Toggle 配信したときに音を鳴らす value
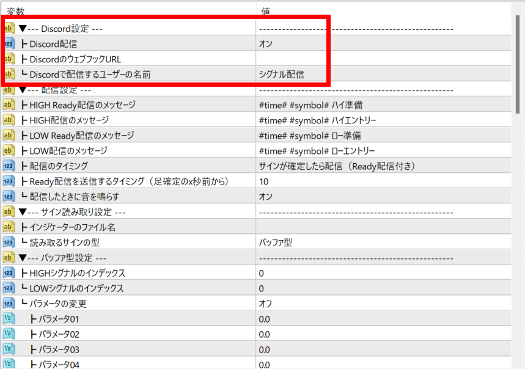The image size is (525, 369). pyautogui.click(x=266, y=197)
